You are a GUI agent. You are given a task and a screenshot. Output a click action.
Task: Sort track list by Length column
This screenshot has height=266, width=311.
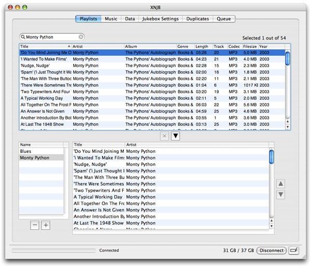(x=204, y=47)
